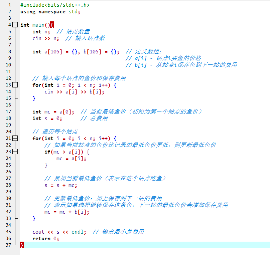The height and width of the screenshot is (255, 270).
Task: Collapse the second for loop fold at line 21
Action: pos(15,138)
